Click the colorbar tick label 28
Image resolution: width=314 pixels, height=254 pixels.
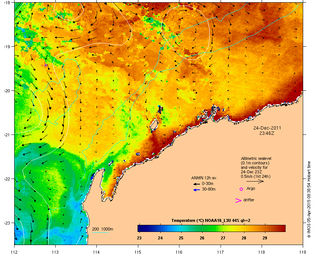pos(244,238)
